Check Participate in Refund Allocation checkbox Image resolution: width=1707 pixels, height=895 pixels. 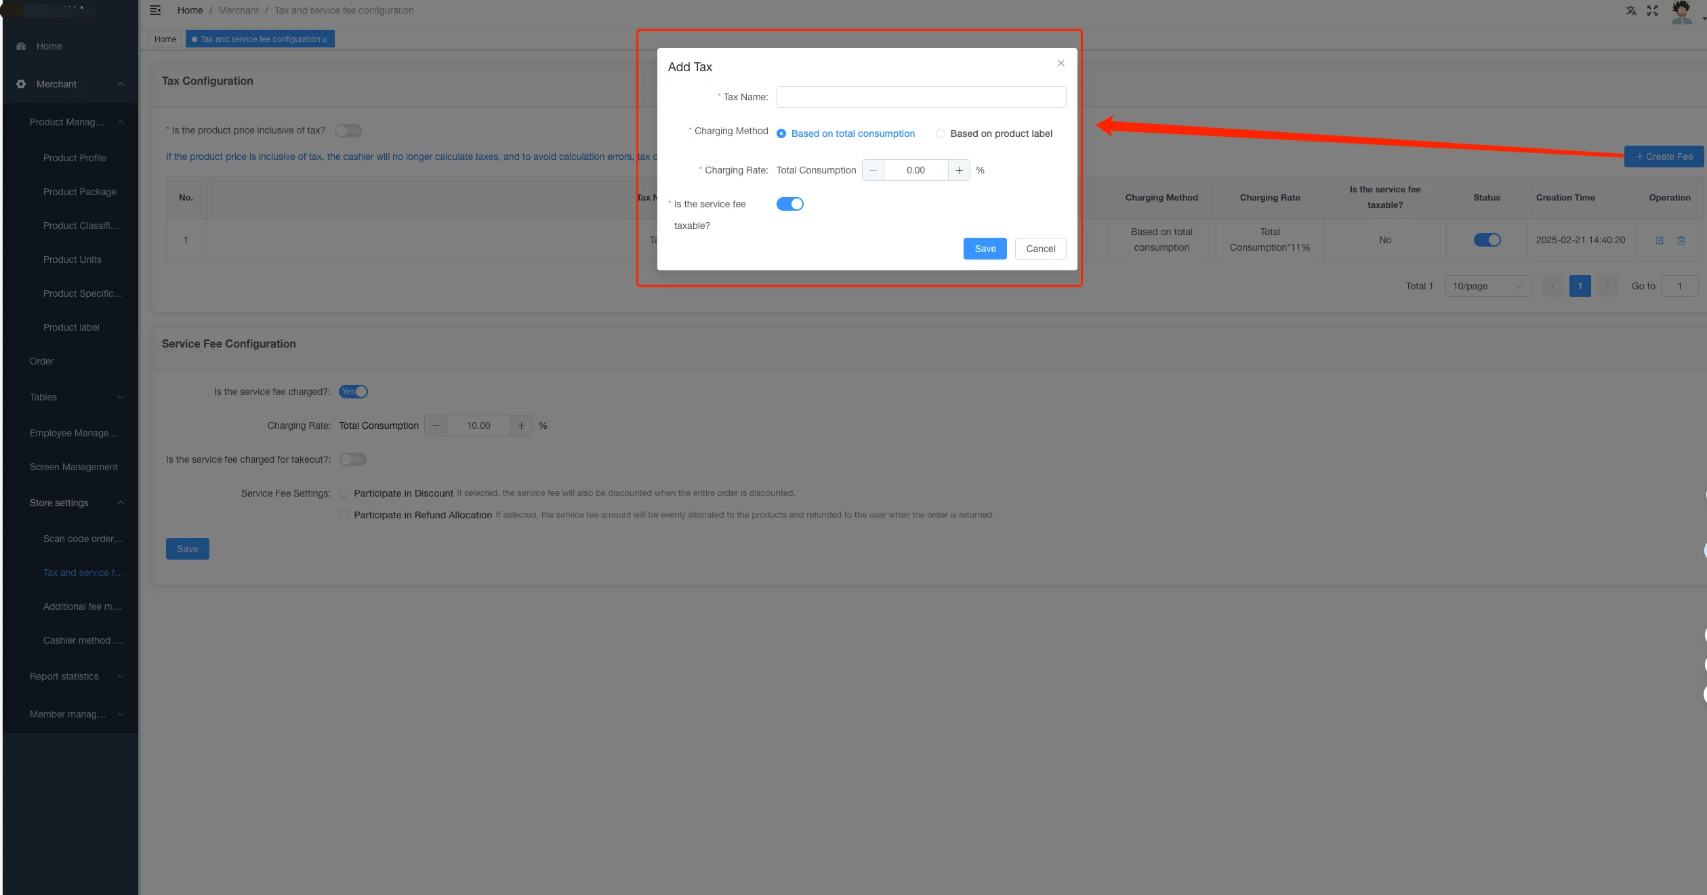click(x=344, y=515)
